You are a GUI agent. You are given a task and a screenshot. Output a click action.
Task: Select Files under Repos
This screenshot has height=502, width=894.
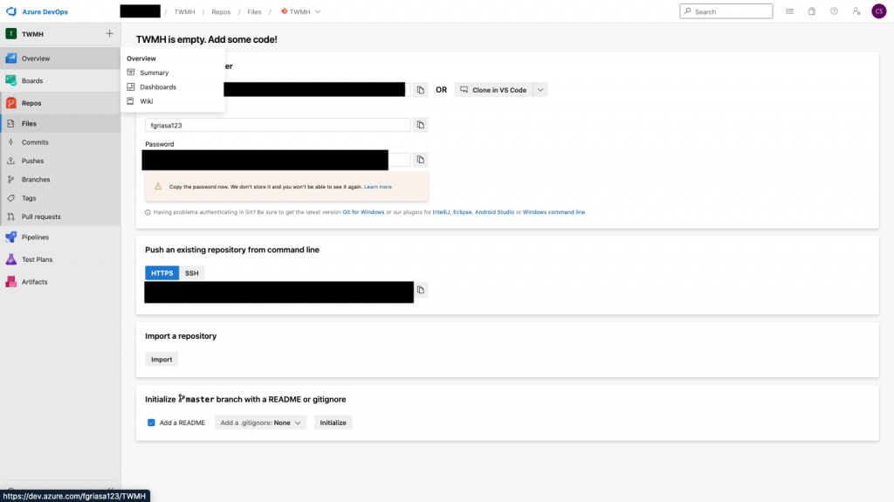point(60,123)
